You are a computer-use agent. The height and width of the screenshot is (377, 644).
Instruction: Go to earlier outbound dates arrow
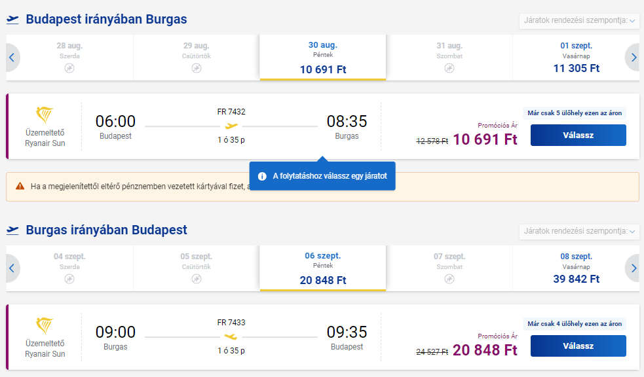click(x=12, y=58)
